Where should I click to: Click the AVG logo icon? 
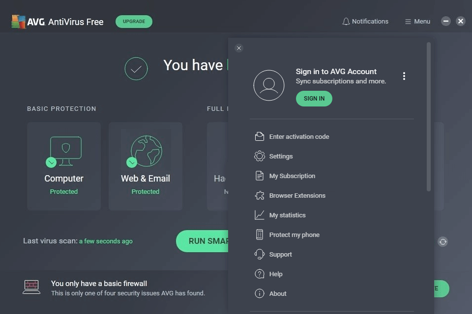coord(18,22)
